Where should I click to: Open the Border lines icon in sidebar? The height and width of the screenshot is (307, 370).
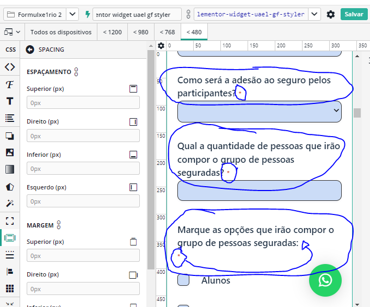10,255
